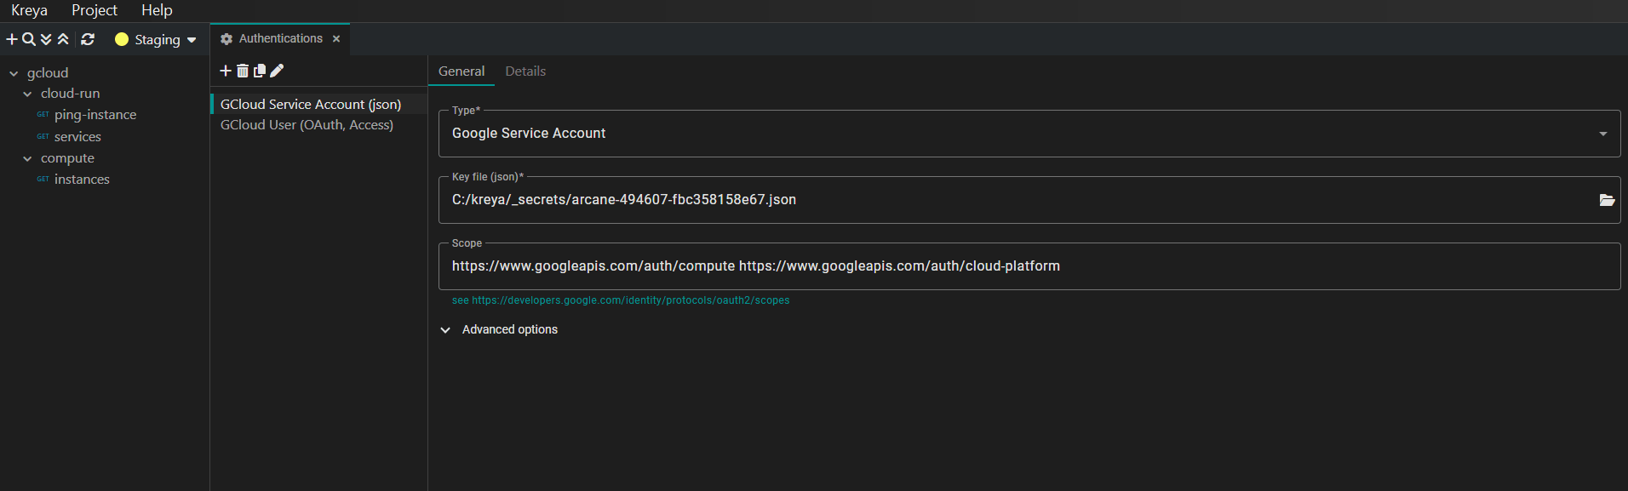This screenshot has width=1628, height=491.
Task: Expand all tree nodes with double-chevron down
Action: point(46,40)
